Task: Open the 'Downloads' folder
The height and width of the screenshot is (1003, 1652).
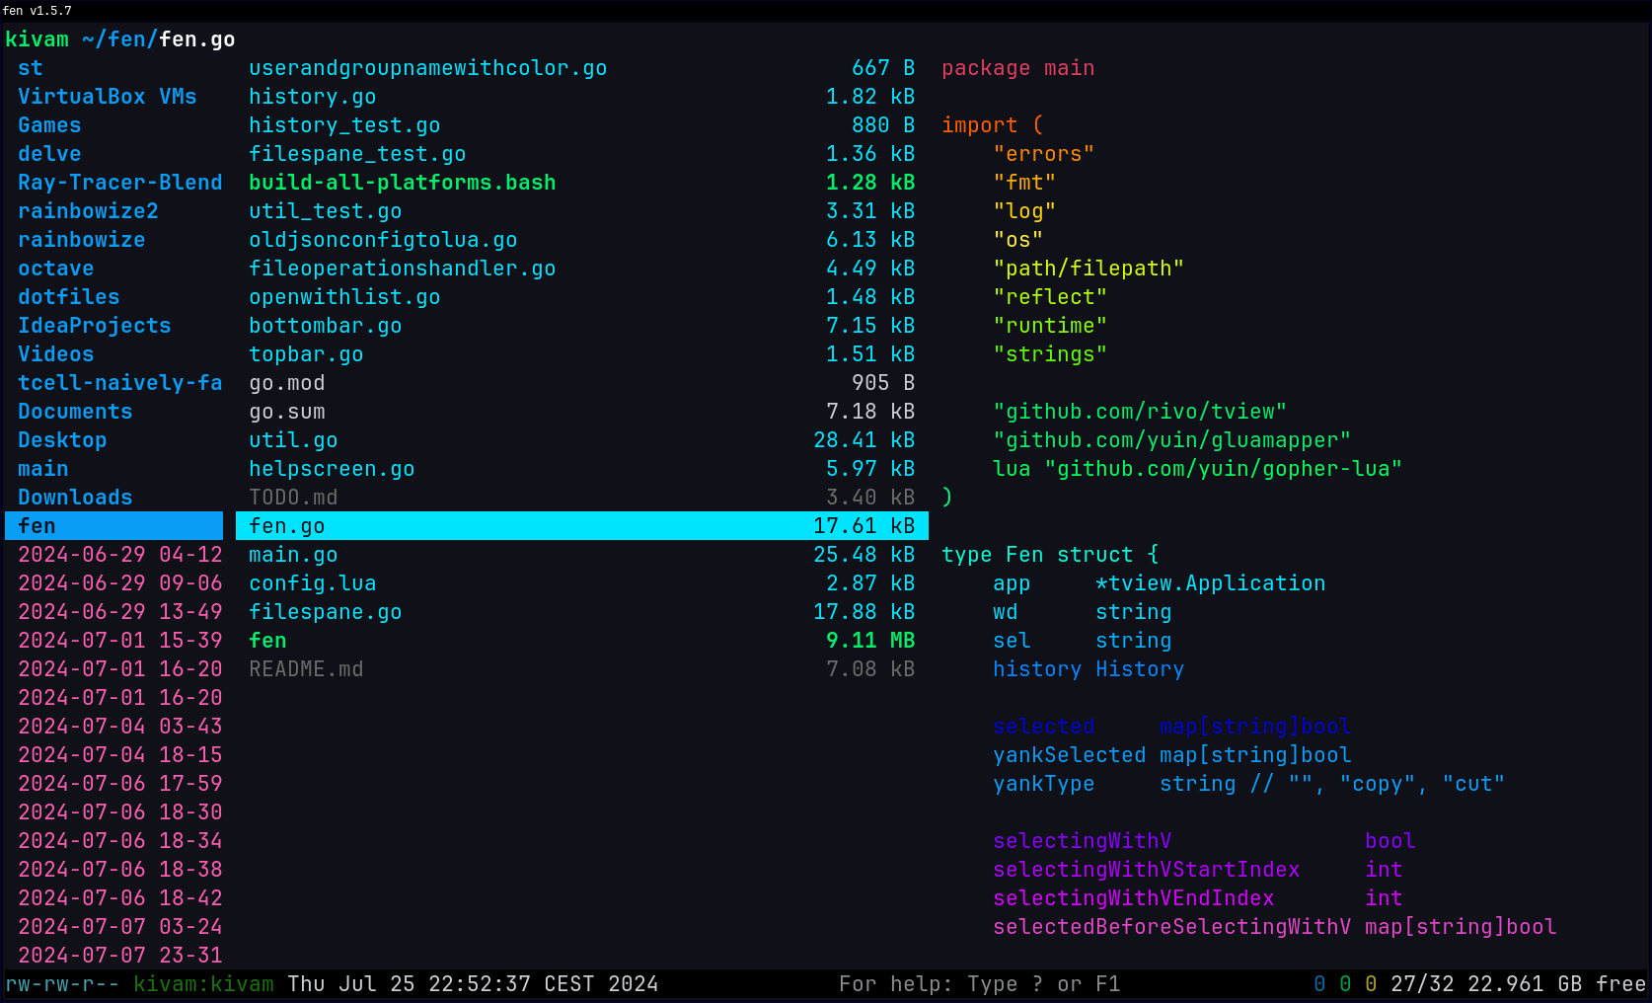Action: [x=76, y=498]
